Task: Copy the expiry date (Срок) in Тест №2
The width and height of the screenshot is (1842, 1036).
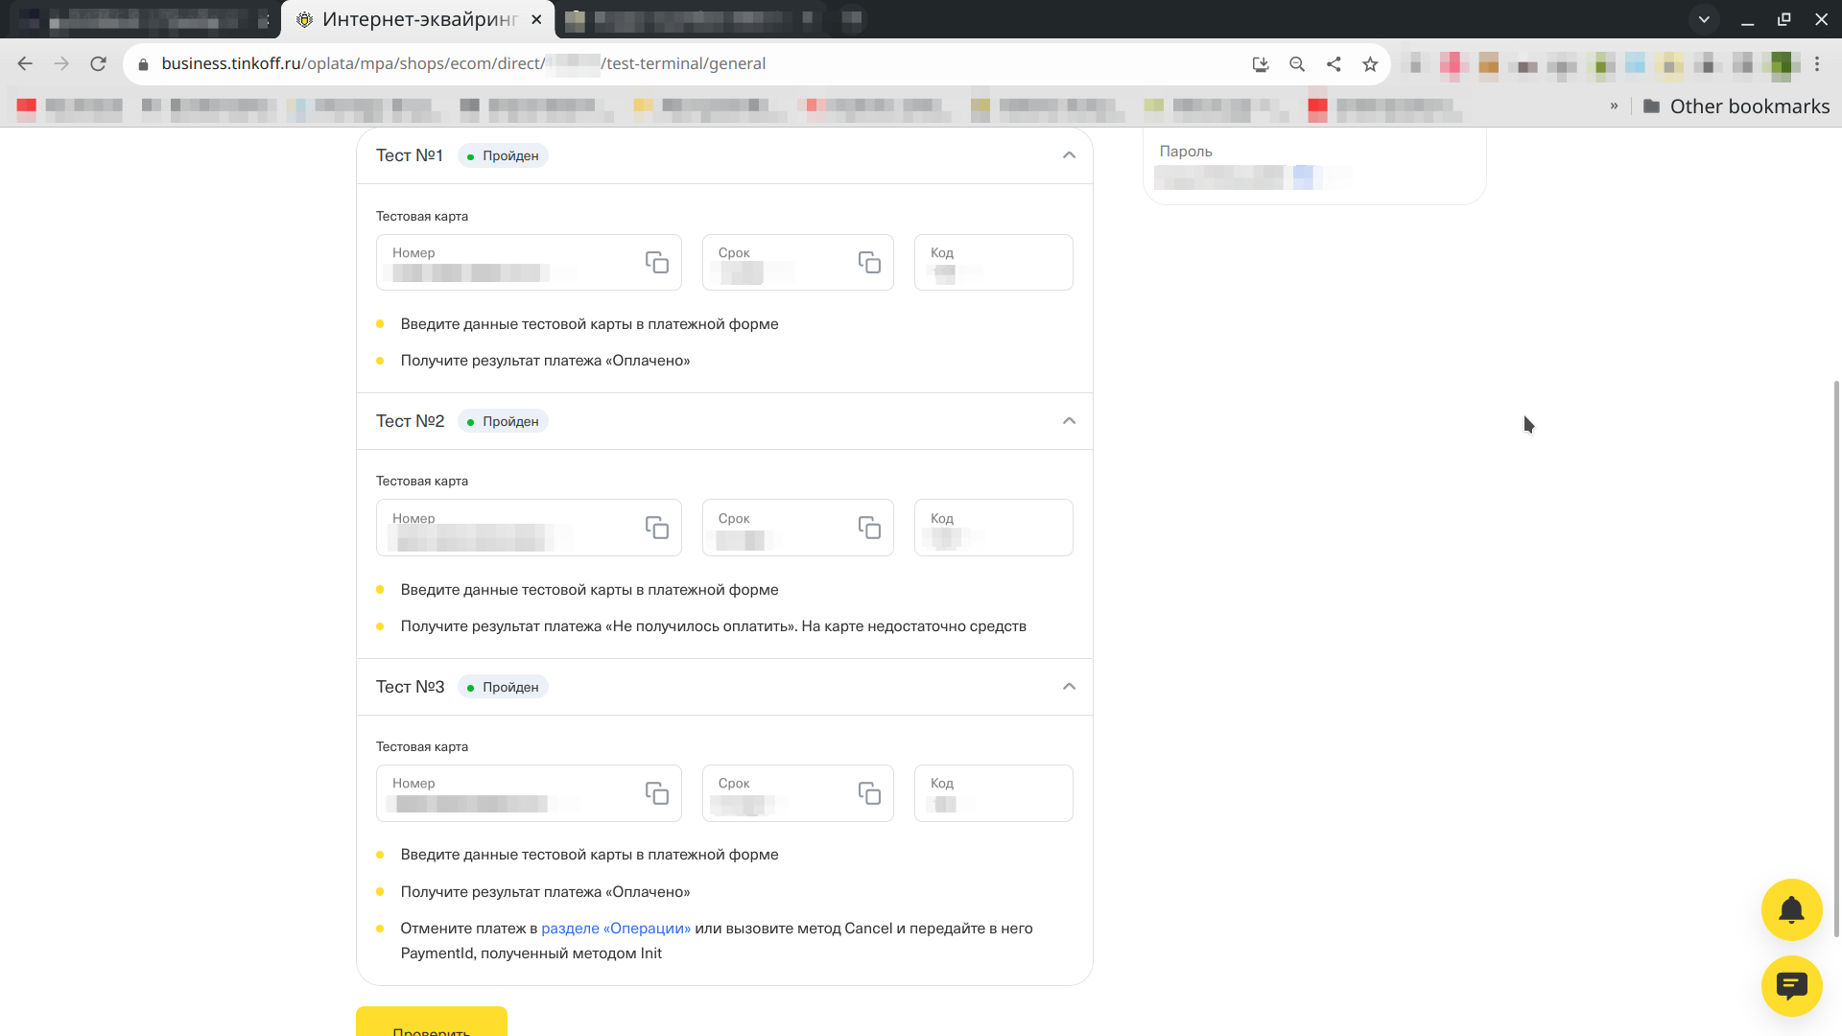Action: click(x=869, y=528)
